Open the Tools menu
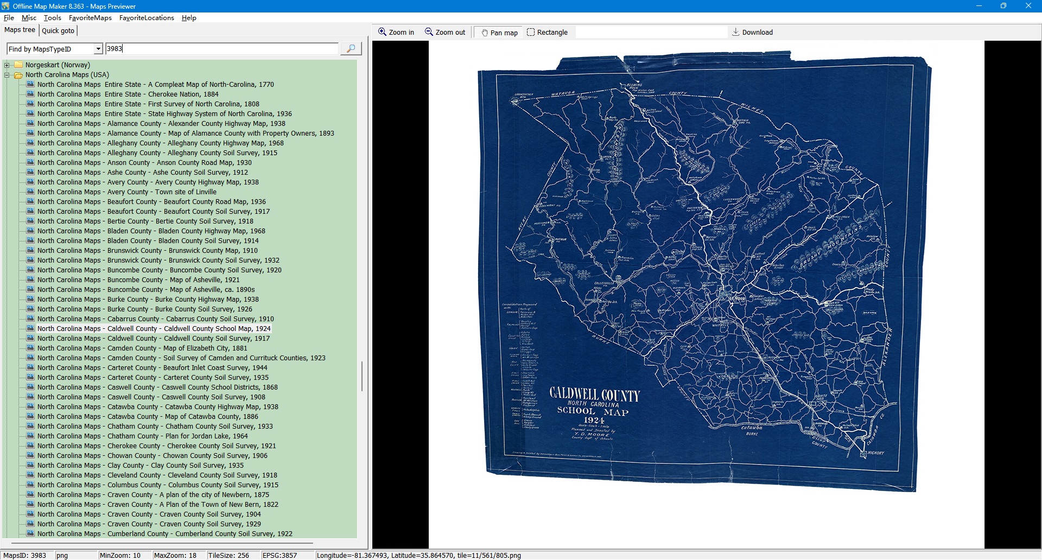 pos(53,18)
